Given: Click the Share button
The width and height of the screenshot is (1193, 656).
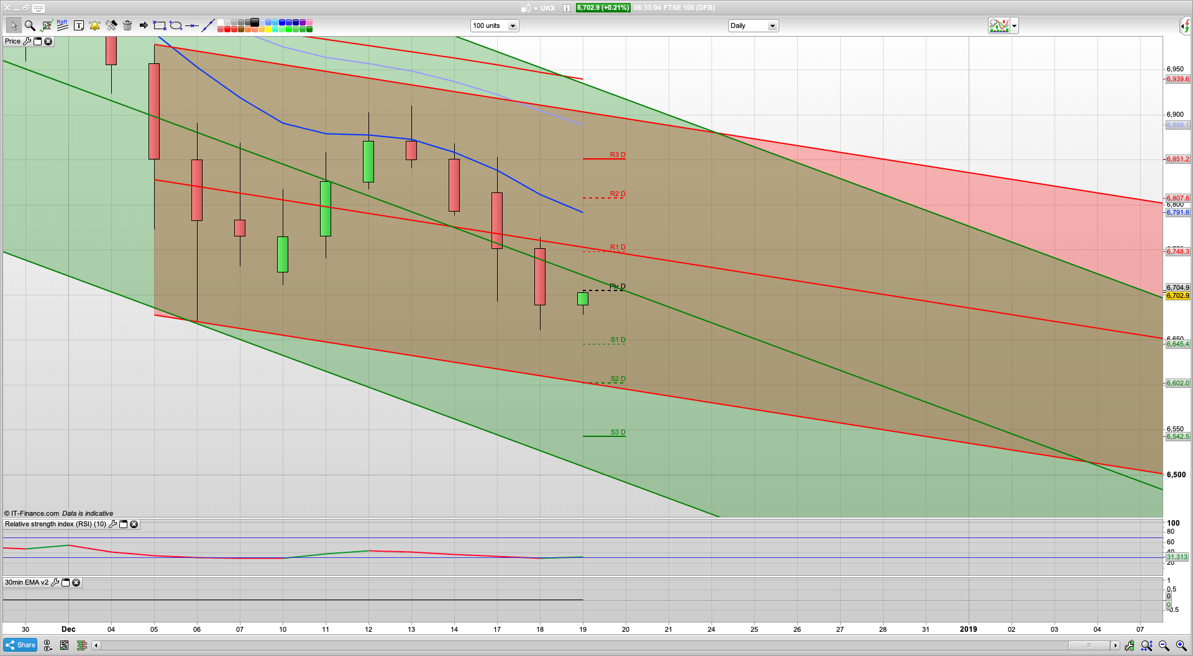Looking at the screenshot, I should pos(20,645).
